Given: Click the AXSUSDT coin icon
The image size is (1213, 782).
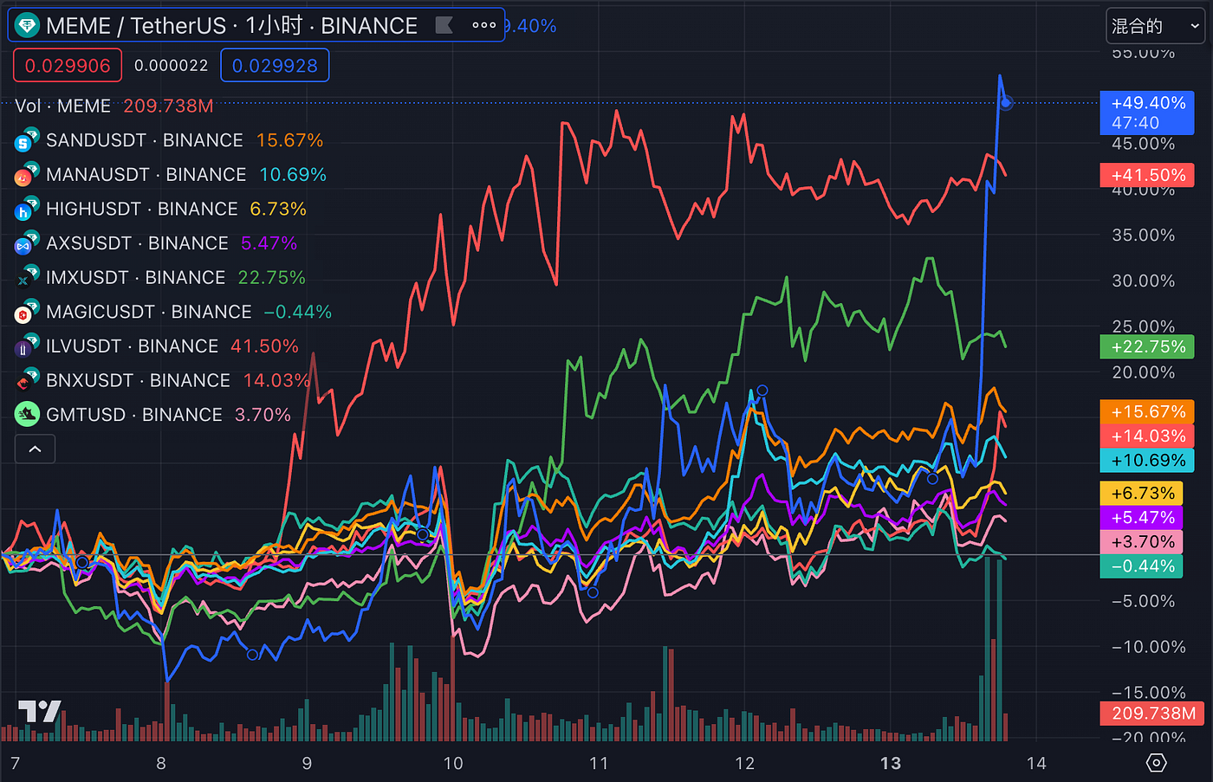Looking at the screenshot, I should (x=27, y=243).
